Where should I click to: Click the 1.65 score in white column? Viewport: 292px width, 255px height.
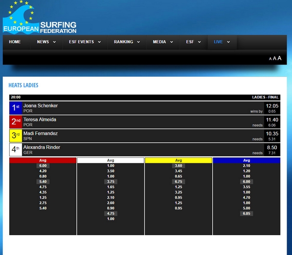tap(110, 187)
